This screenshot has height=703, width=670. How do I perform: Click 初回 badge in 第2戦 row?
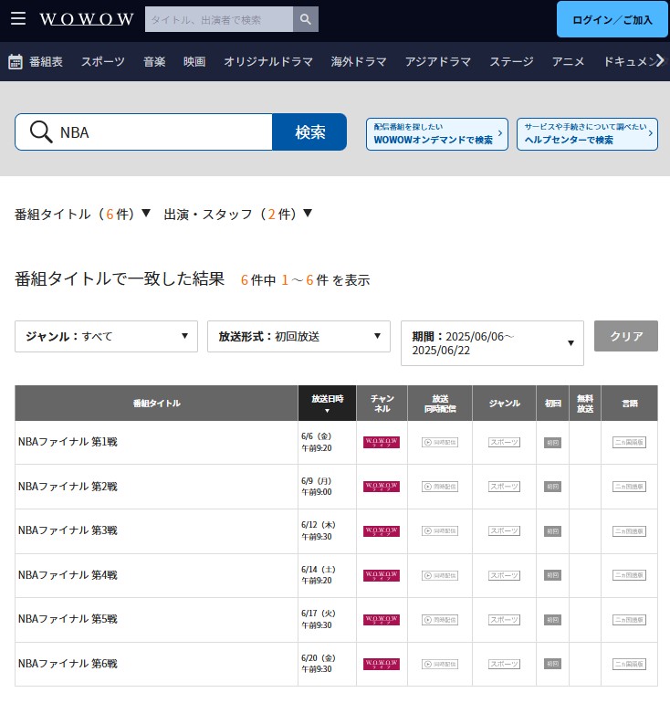(552, 487)
